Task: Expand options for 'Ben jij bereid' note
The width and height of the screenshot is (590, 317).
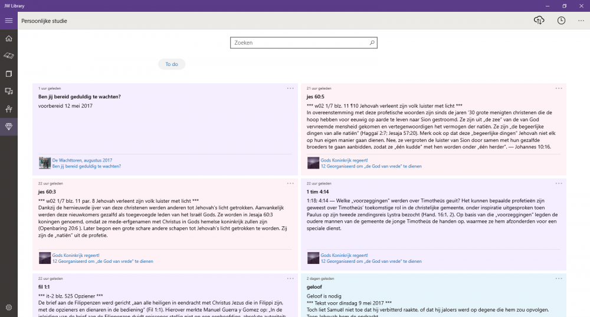Action: [x=290, y=88]
